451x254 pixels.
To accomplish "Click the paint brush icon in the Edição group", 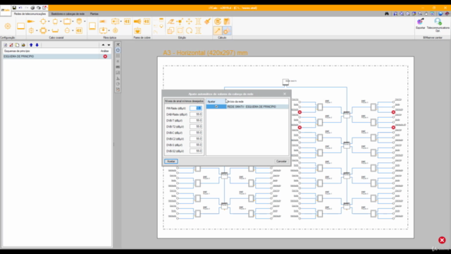I will pyautogui.click(x=207, y=21).
